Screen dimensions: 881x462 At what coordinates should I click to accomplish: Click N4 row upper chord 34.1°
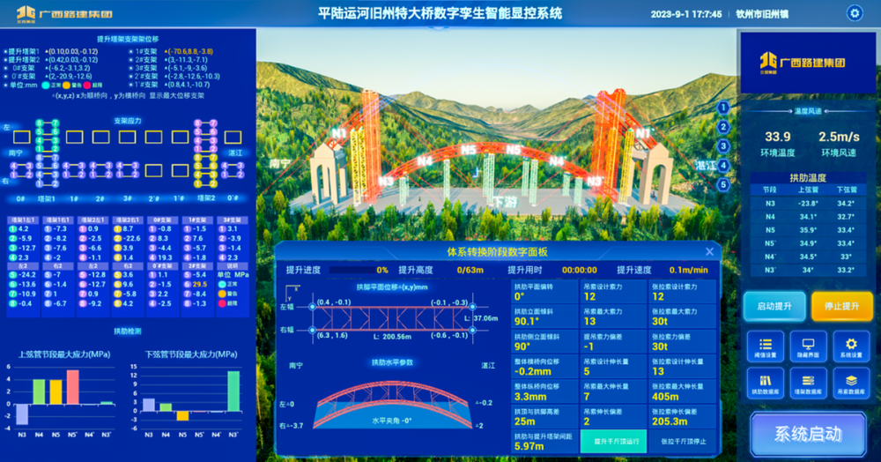[x=808, y=216]
